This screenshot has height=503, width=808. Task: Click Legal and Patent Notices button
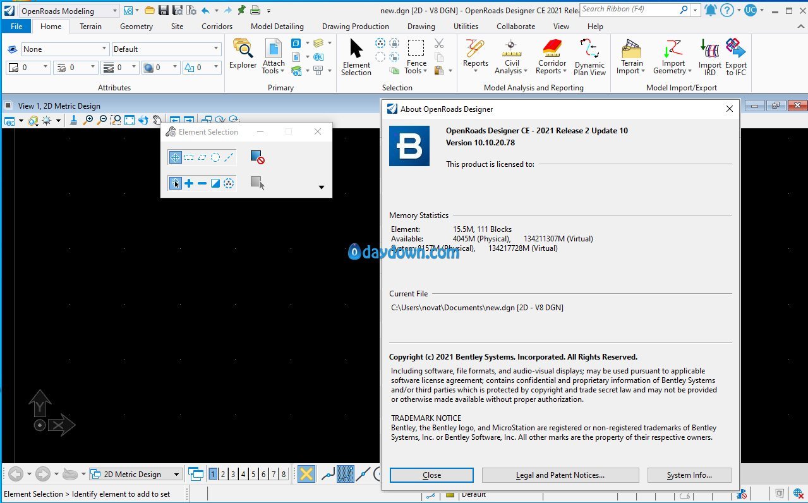(x=560, y=475)
